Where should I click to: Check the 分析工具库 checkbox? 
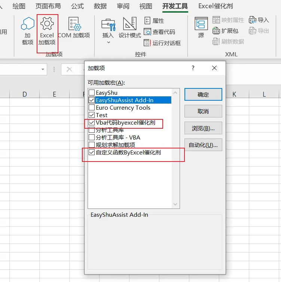point(92,130)
